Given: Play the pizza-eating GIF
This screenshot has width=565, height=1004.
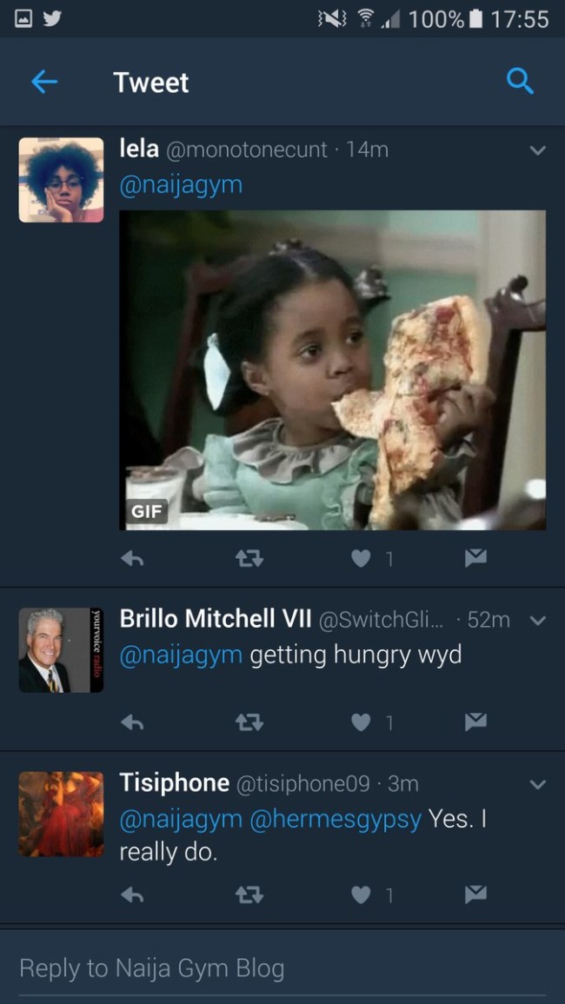Looking at the screenshot, I should pos(332,370).
